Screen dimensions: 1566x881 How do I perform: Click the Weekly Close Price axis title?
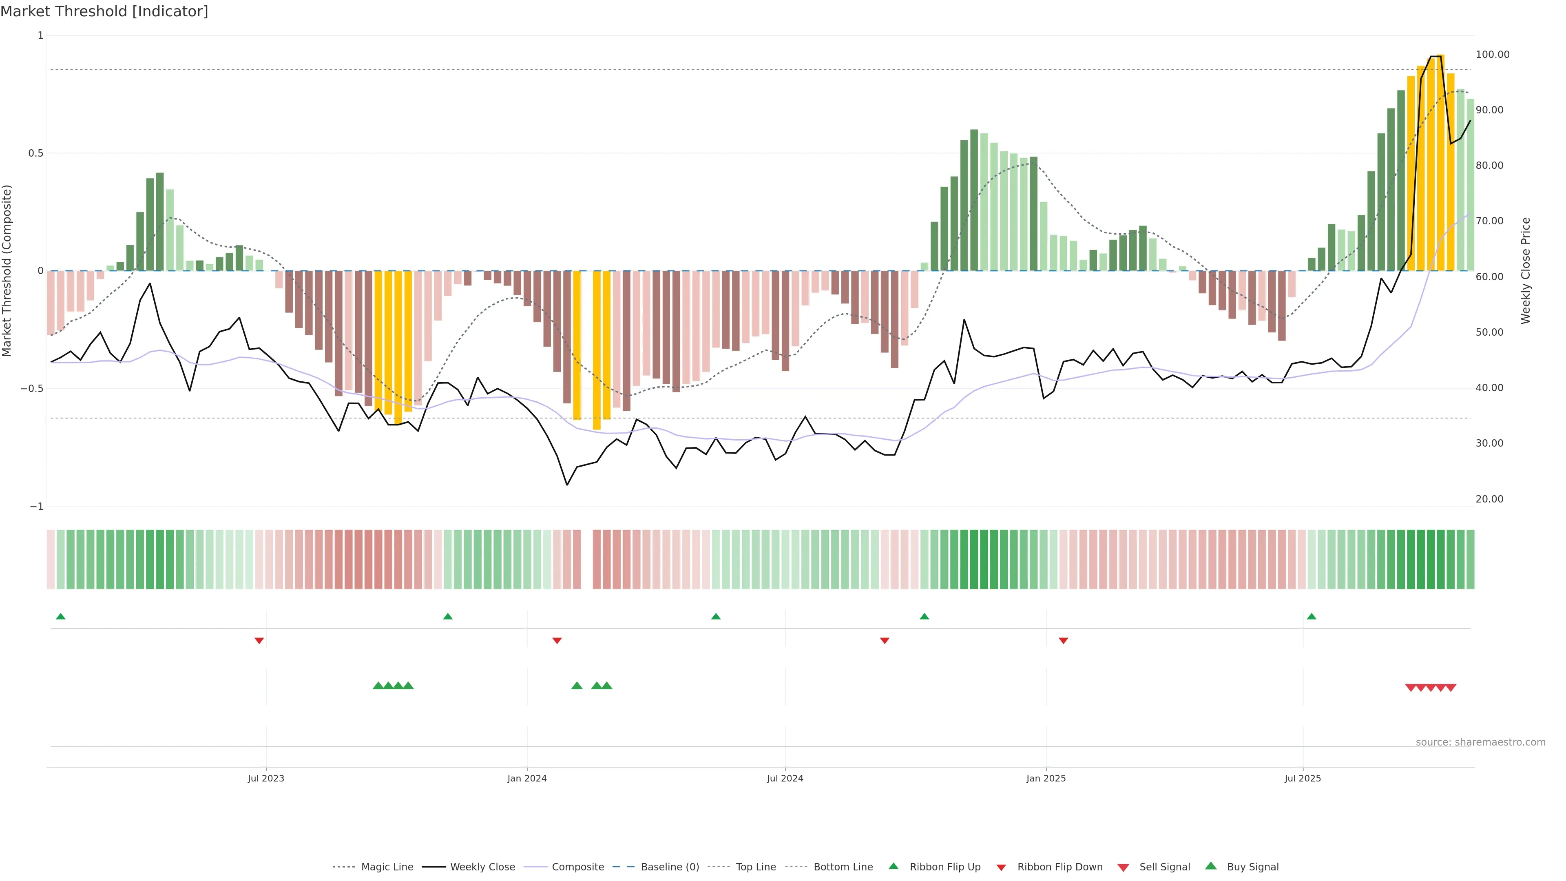point(1525,270)
